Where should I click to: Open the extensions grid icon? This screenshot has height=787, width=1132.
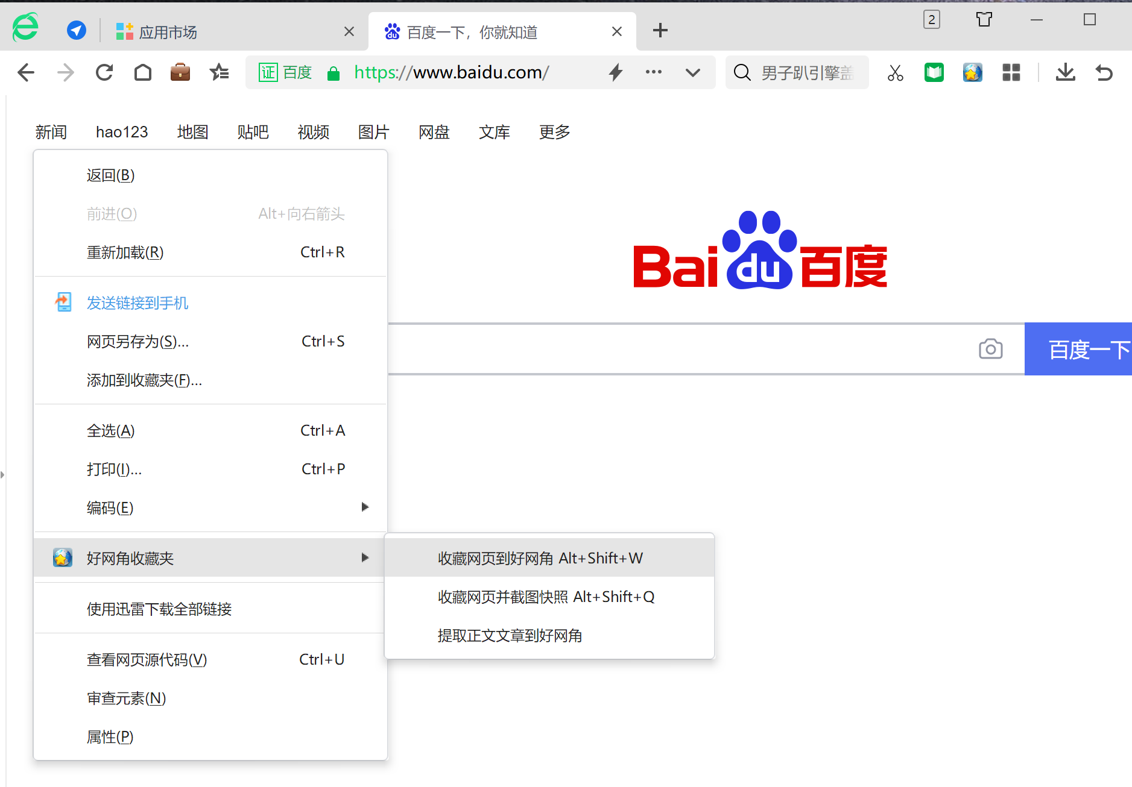1011,73
